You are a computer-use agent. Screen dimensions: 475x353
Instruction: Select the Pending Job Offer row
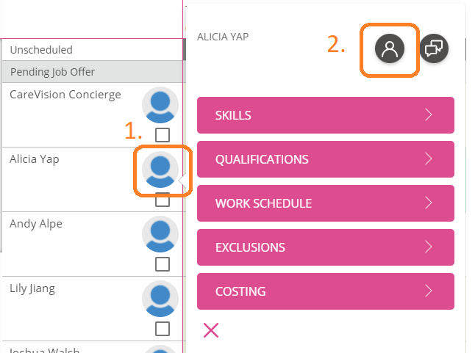pos(93,72)
